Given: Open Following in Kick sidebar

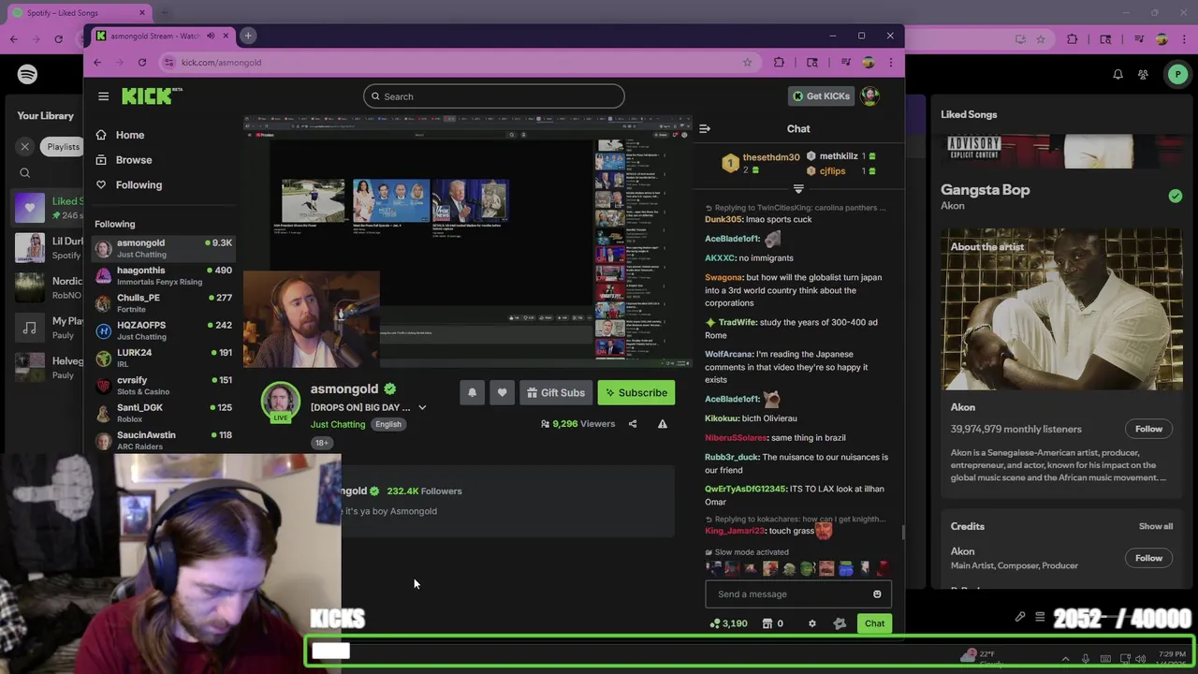Looking at the screenshot, I should click(x=139, y=185).
